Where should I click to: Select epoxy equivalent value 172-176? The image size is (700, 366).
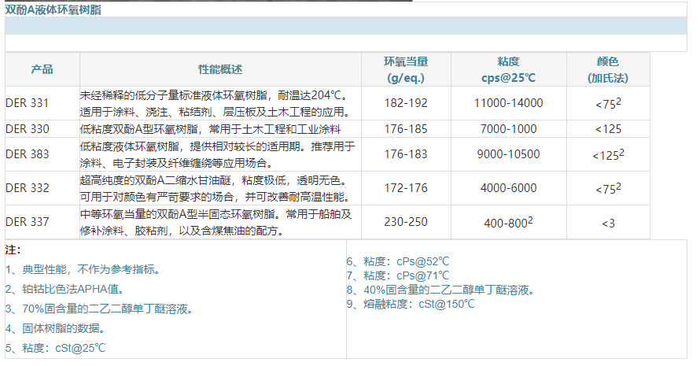[x=406, y=187]
